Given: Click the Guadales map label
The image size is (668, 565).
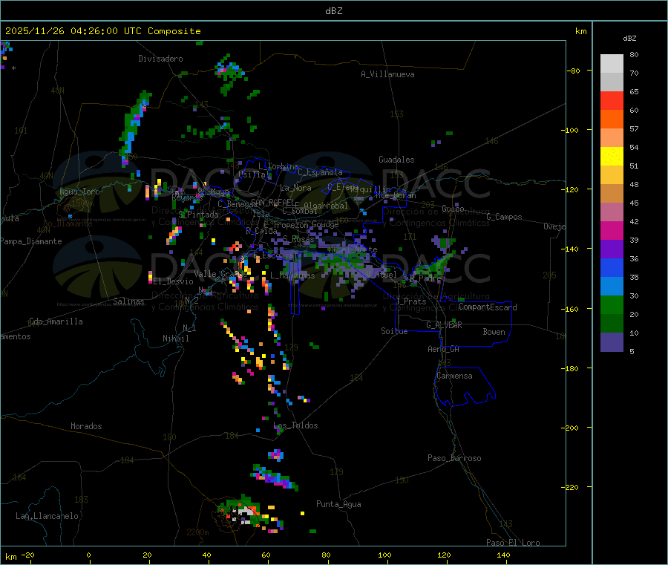Looking at the screenshot, I should 396,160.
